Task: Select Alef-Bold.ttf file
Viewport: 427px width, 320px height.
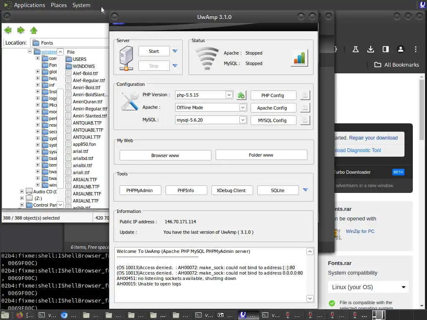Action: click(82, 73)
